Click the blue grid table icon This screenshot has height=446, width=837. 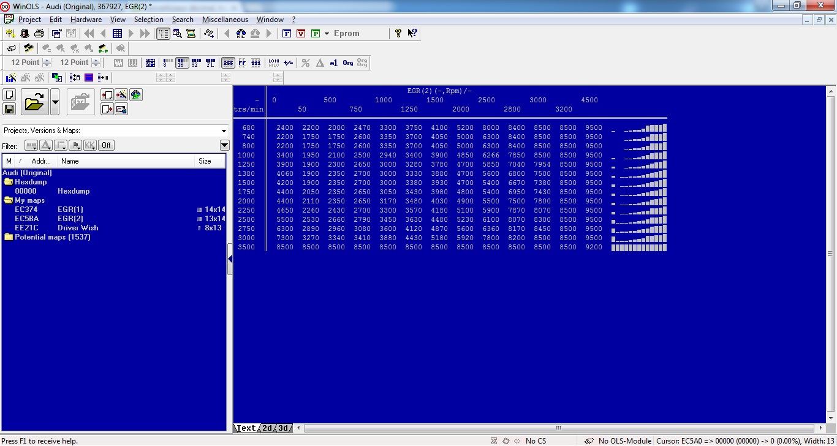click(x=117, y=34)
